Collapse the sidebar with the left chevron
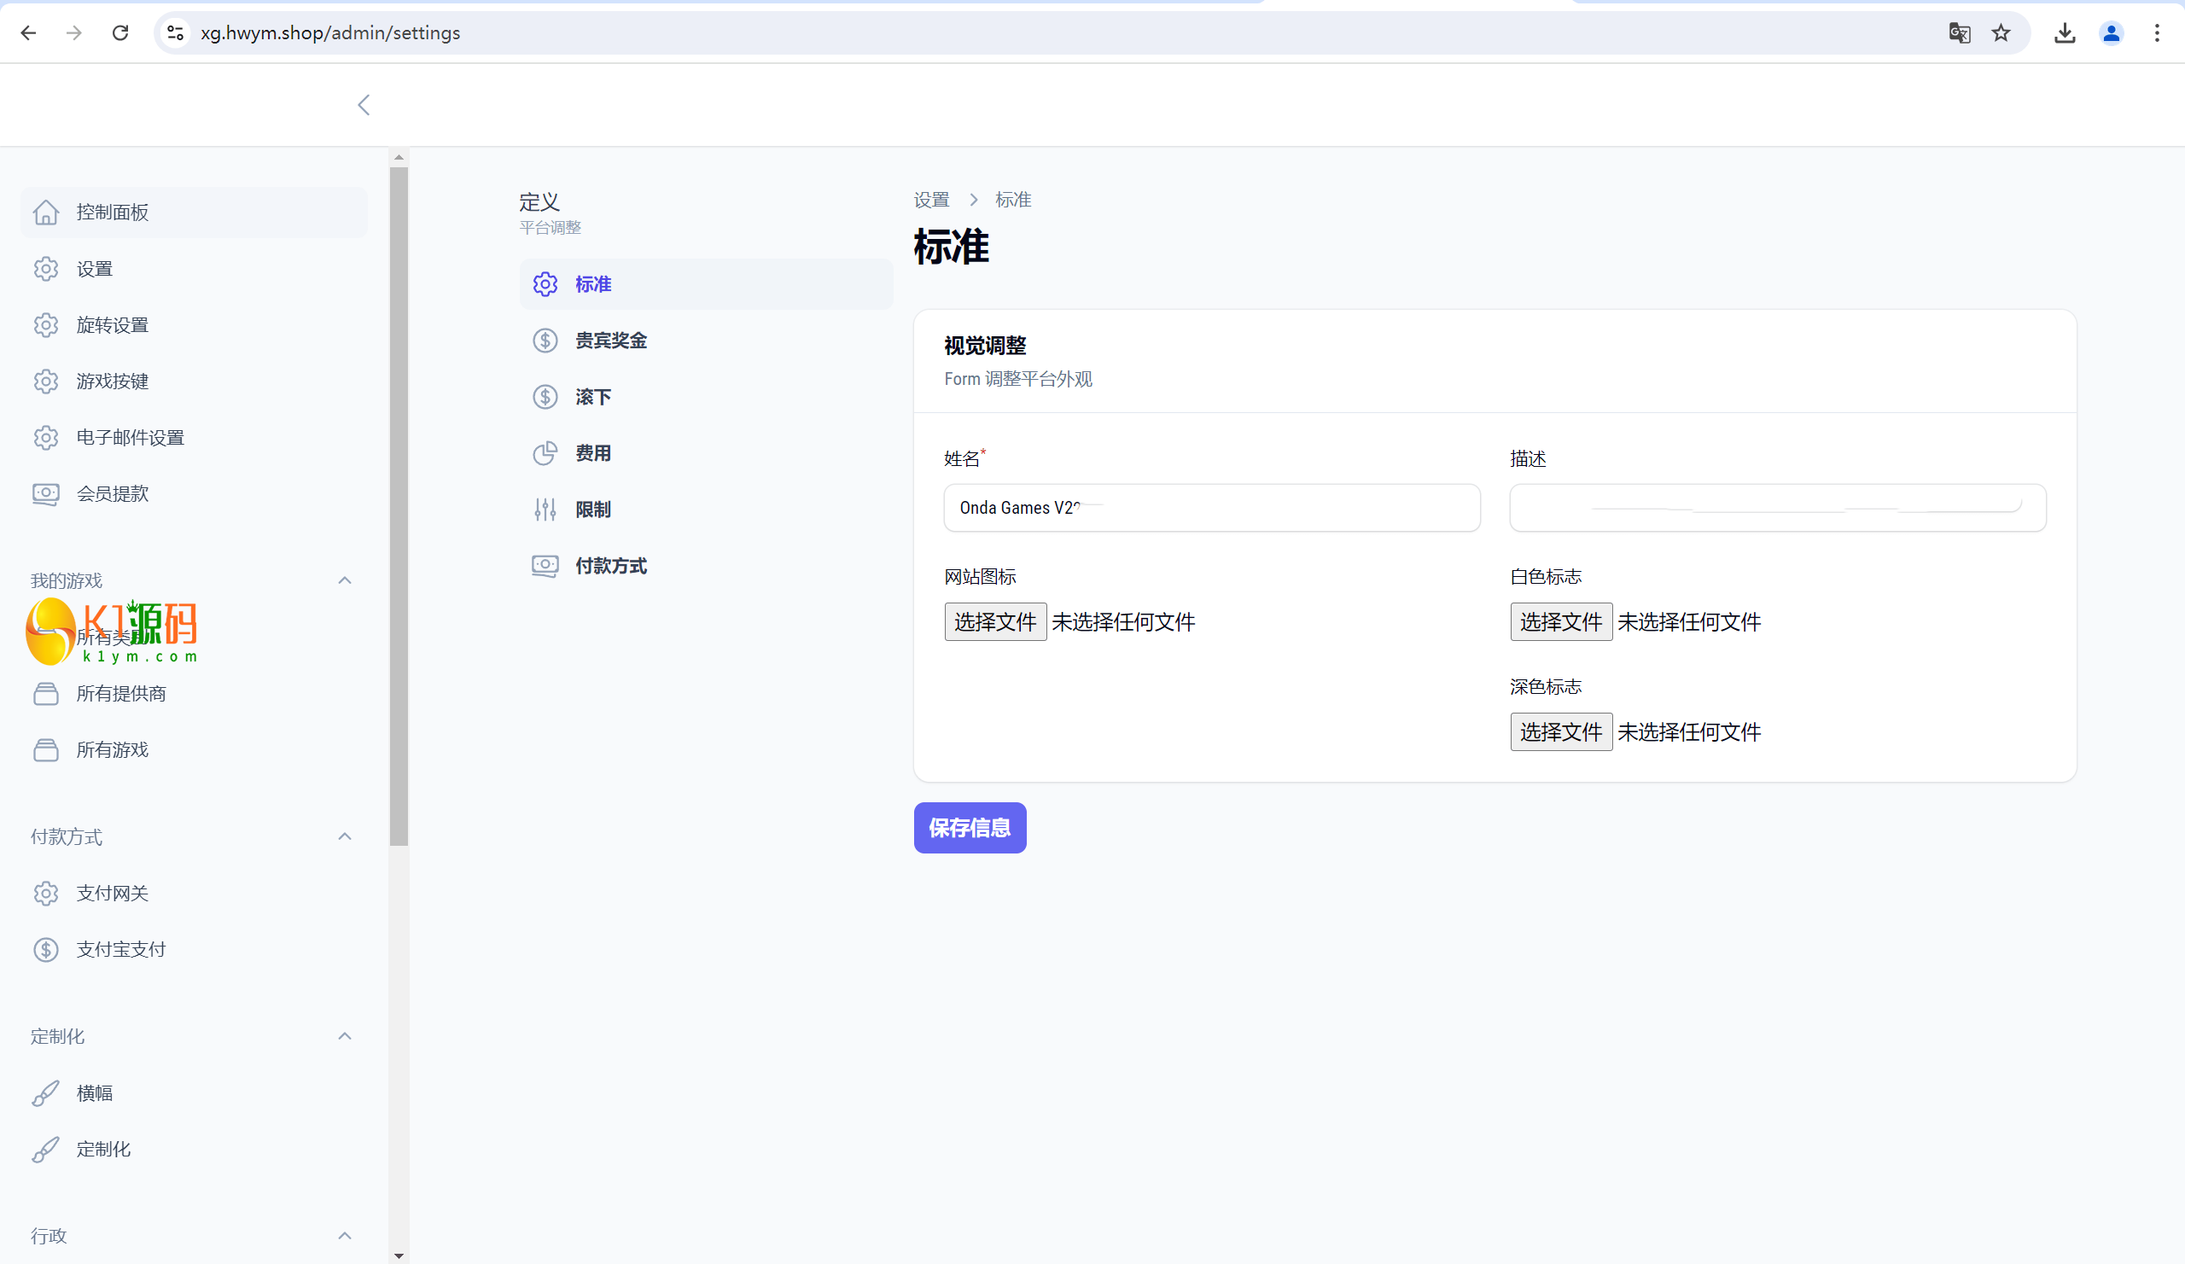The image size is (2185, 1264). (x=364, y=105)
